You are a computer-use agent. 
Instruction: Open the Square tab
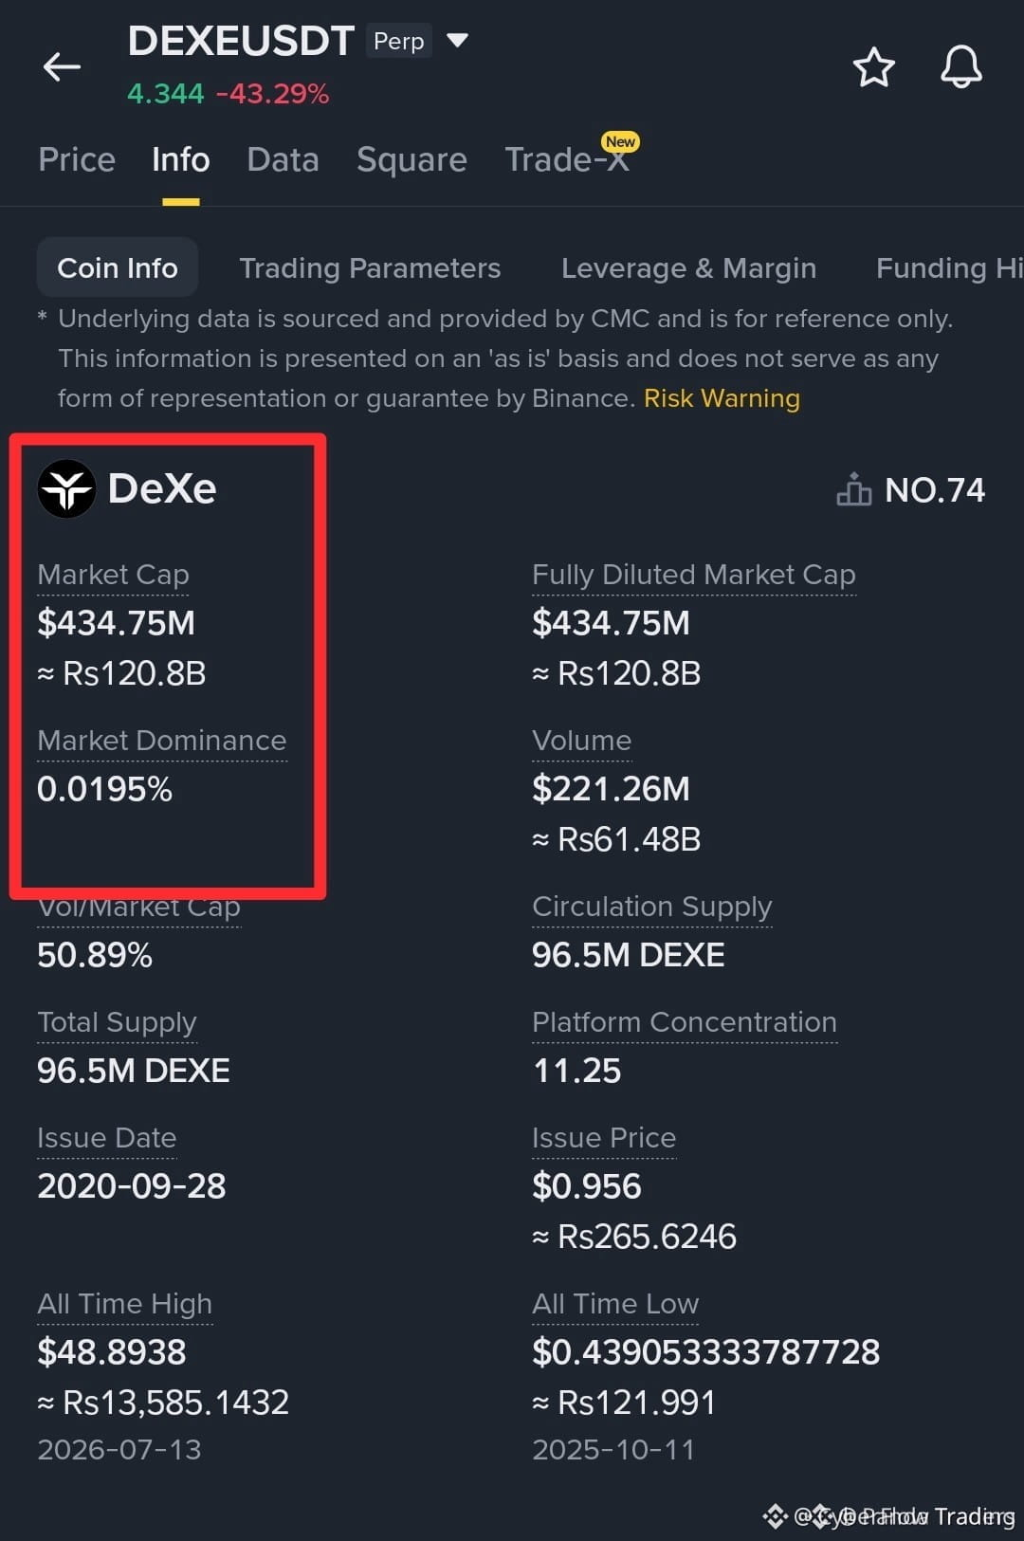(x=411, y=159)
